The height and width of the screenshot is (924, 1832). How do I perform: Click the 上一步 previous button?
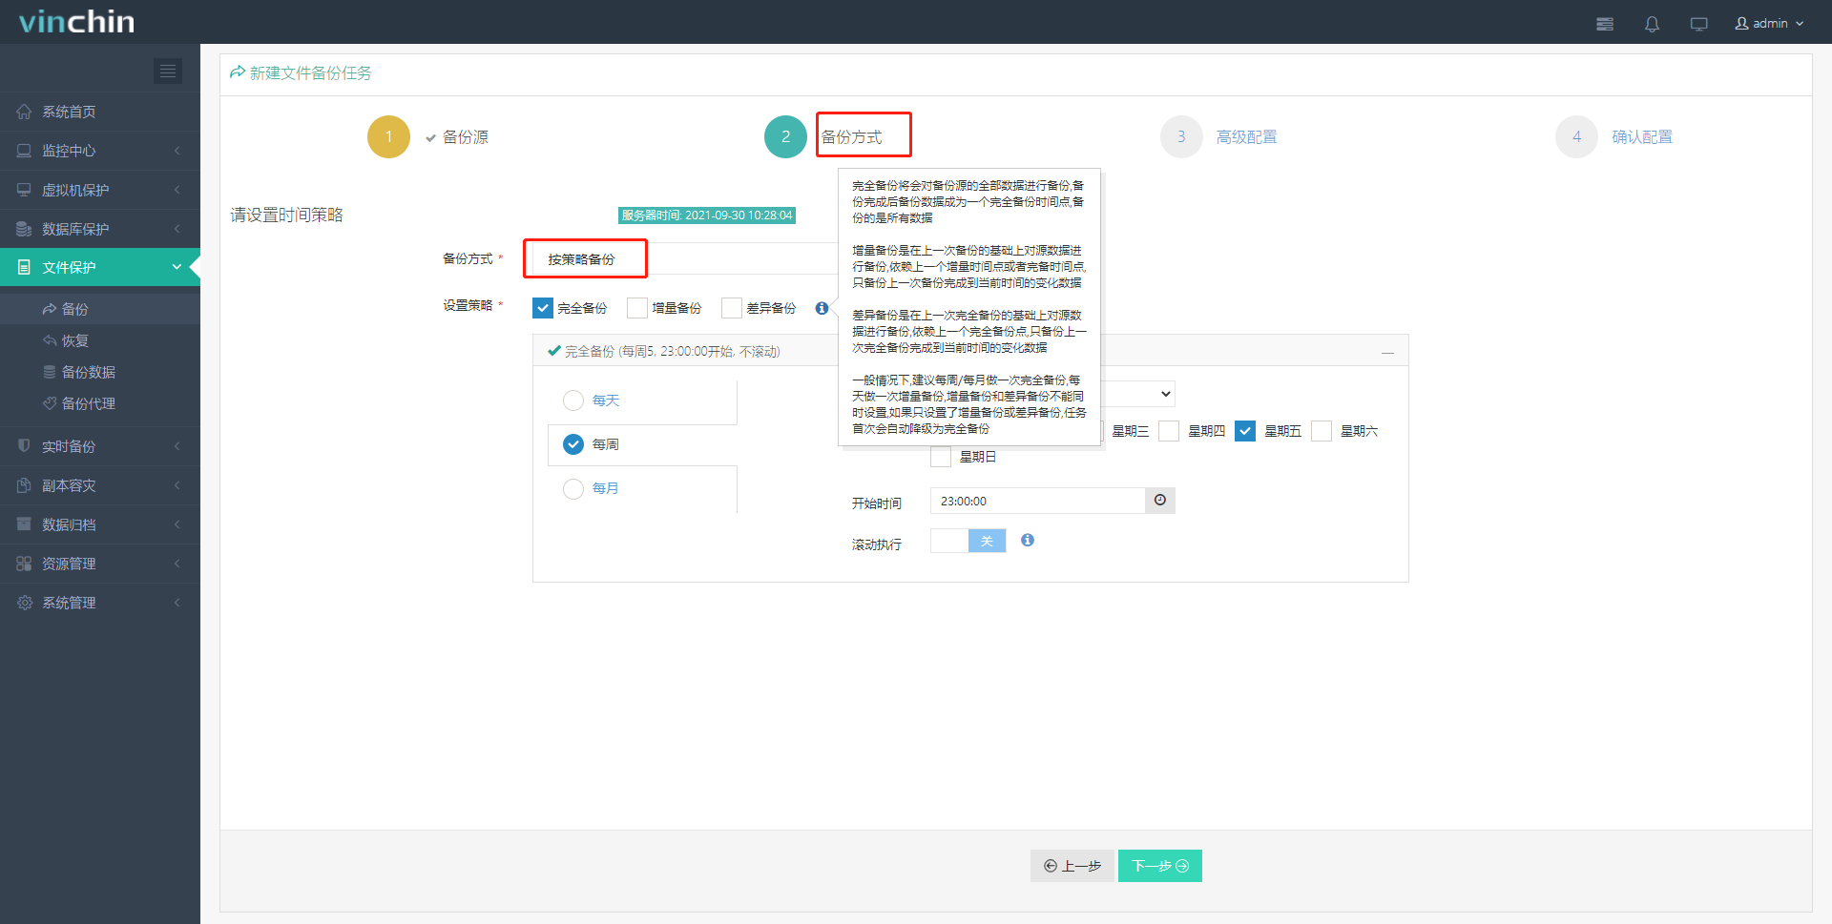[1072, 866]
